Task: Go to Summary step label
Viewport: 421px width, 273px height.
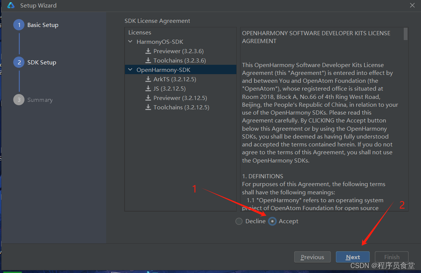Action: [40, 100]
